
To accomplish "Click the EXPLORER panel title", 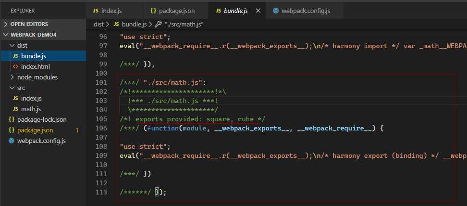I will pos(22,11).
